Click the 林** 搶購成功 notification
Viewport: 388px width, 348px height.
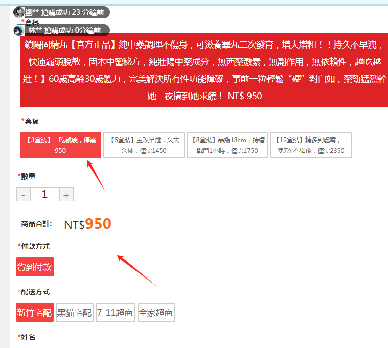pos(66,30)
